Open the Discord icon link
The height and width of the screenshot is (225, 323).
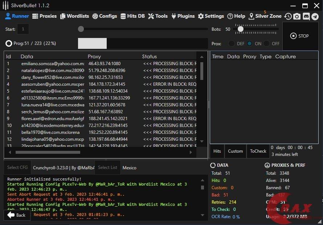[306, 16]
